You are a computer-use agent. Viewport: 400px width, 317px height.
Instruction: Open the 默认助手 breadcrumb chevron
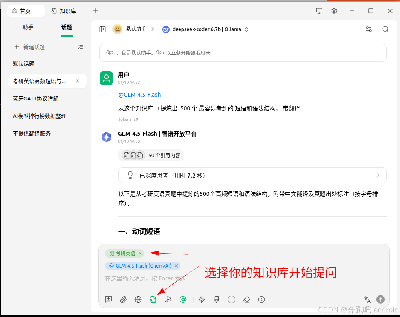[x=152, y=29]
